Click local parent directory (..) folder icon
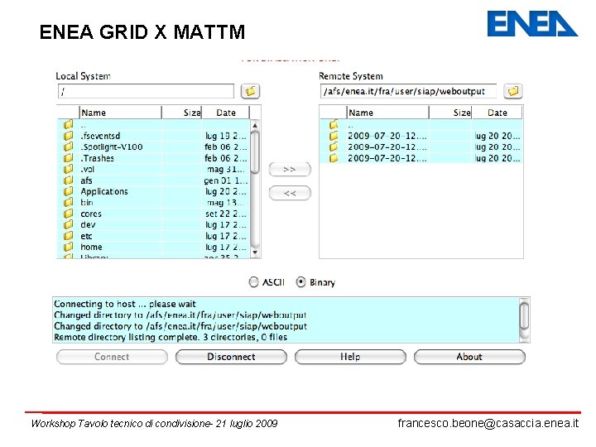 69,124
